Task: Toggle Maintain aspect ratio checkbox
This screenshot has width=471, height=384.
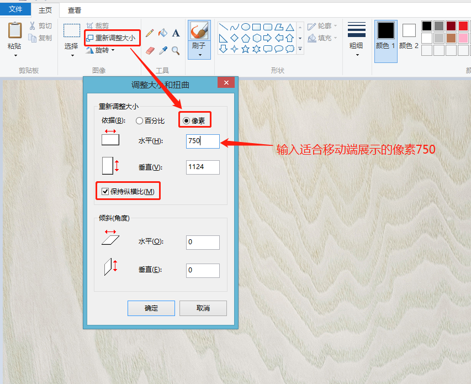Action: tap(105, 191)
